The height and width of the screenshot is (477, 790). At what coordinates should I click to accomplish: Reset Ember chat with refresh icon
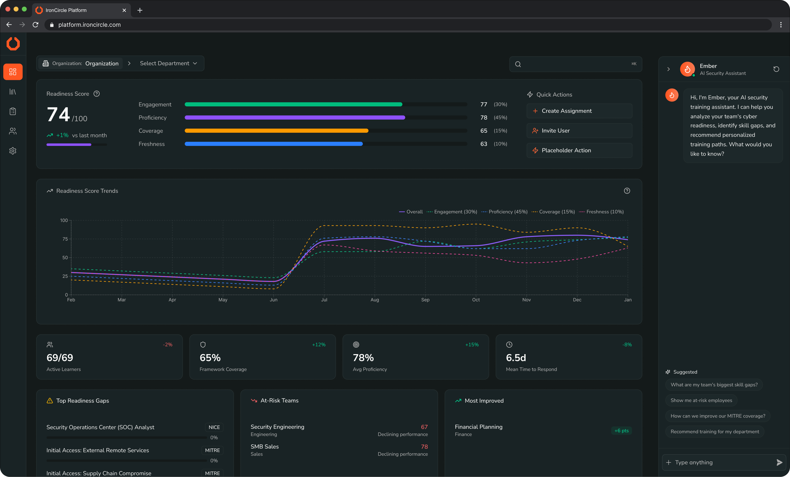(776, 69)
